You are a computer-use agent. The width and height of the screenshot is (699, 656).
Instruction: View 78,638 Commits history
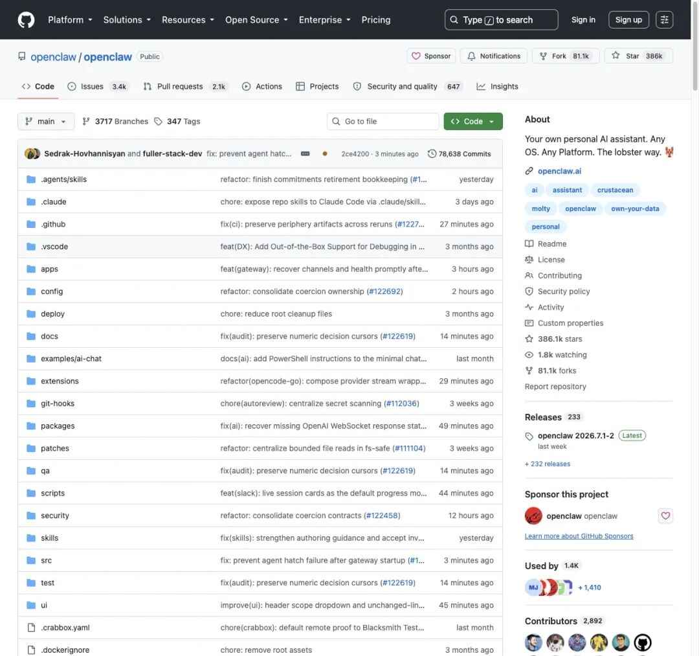459,154
